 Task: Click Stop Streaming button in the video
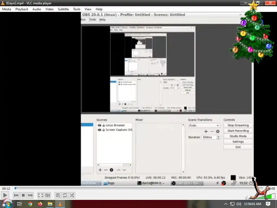click(x=238, y=125)
